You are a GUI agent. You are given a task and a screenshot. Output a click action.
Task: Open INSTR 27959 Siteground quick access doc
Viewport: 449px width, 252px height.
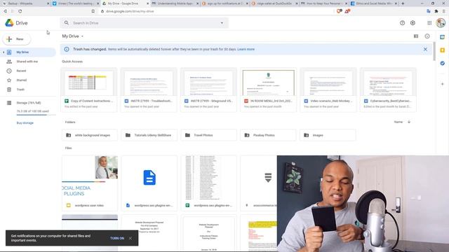209,90
